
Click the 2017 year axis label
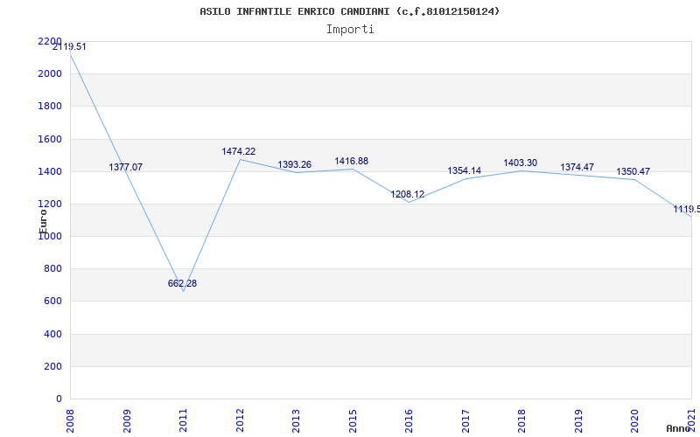pyautogui.click(x=465, y=421)
